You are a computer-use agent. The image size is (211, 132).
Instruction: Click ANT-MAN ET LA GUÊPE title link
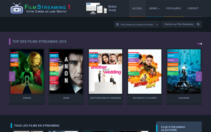click(x=145, y=98)
